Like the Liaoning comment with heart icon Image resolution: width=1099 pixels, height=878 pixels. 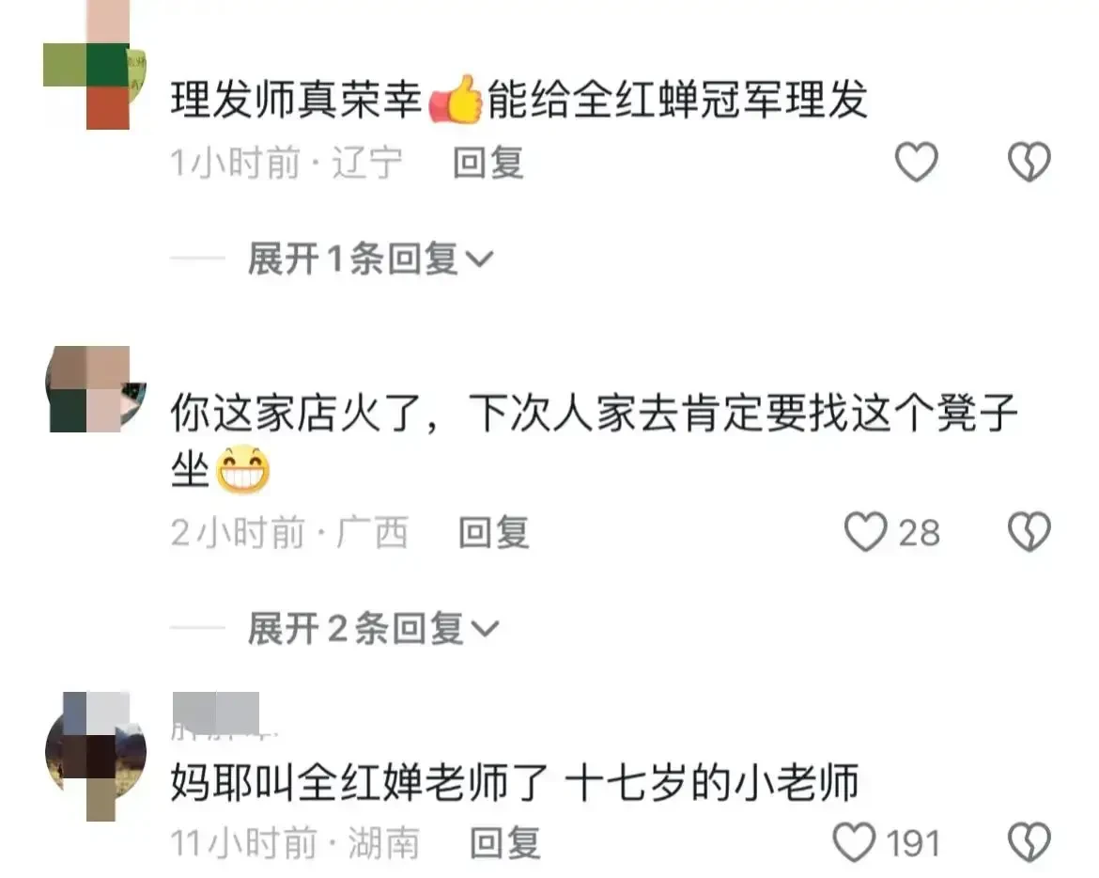pos(916,162)
